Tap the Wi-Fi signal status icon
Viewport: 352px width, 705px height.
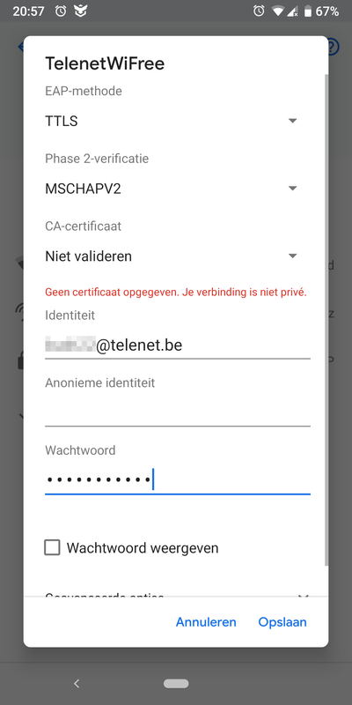(x=278, y=11)
